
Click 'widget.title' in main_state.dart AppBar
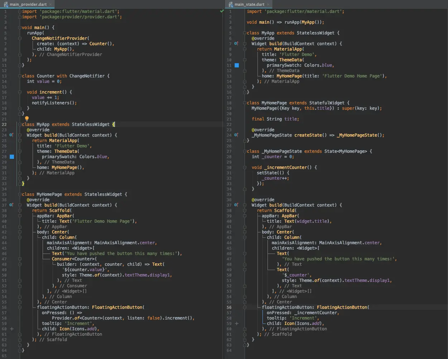point(313,221)
